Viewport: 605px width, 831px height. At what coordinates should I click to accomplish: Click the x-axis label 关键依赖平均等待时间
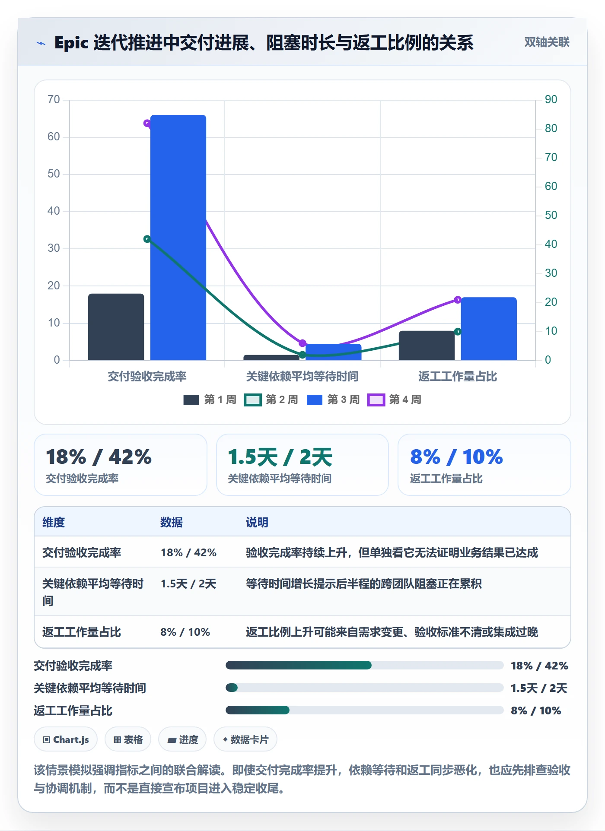pos(302,377)
